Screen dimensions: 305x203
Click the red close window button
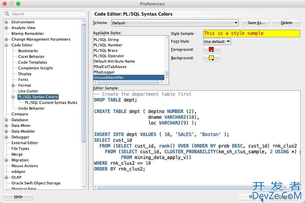pos(5,4)
